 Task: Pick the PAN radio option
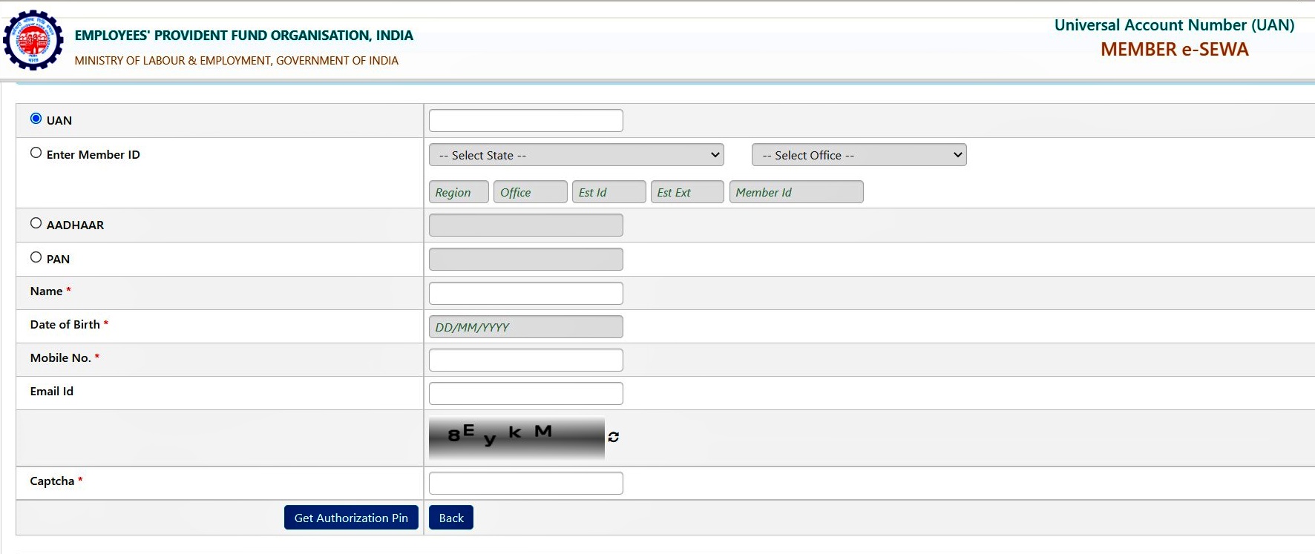(x=36, y=257)
